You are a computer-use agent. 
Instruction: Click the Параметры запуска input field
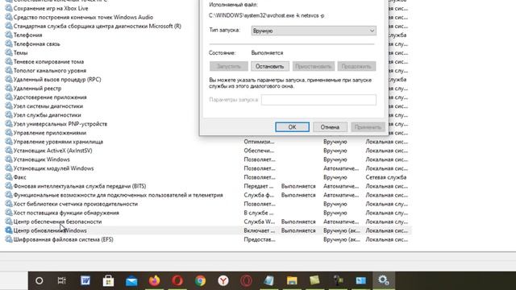click(x=318, y=100)
